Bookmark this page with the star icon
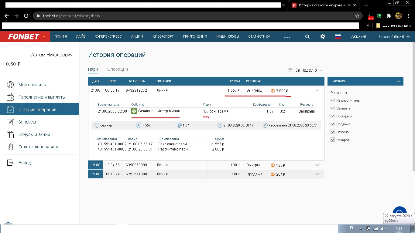Viewport: 415px width, 233px height. 357,16
